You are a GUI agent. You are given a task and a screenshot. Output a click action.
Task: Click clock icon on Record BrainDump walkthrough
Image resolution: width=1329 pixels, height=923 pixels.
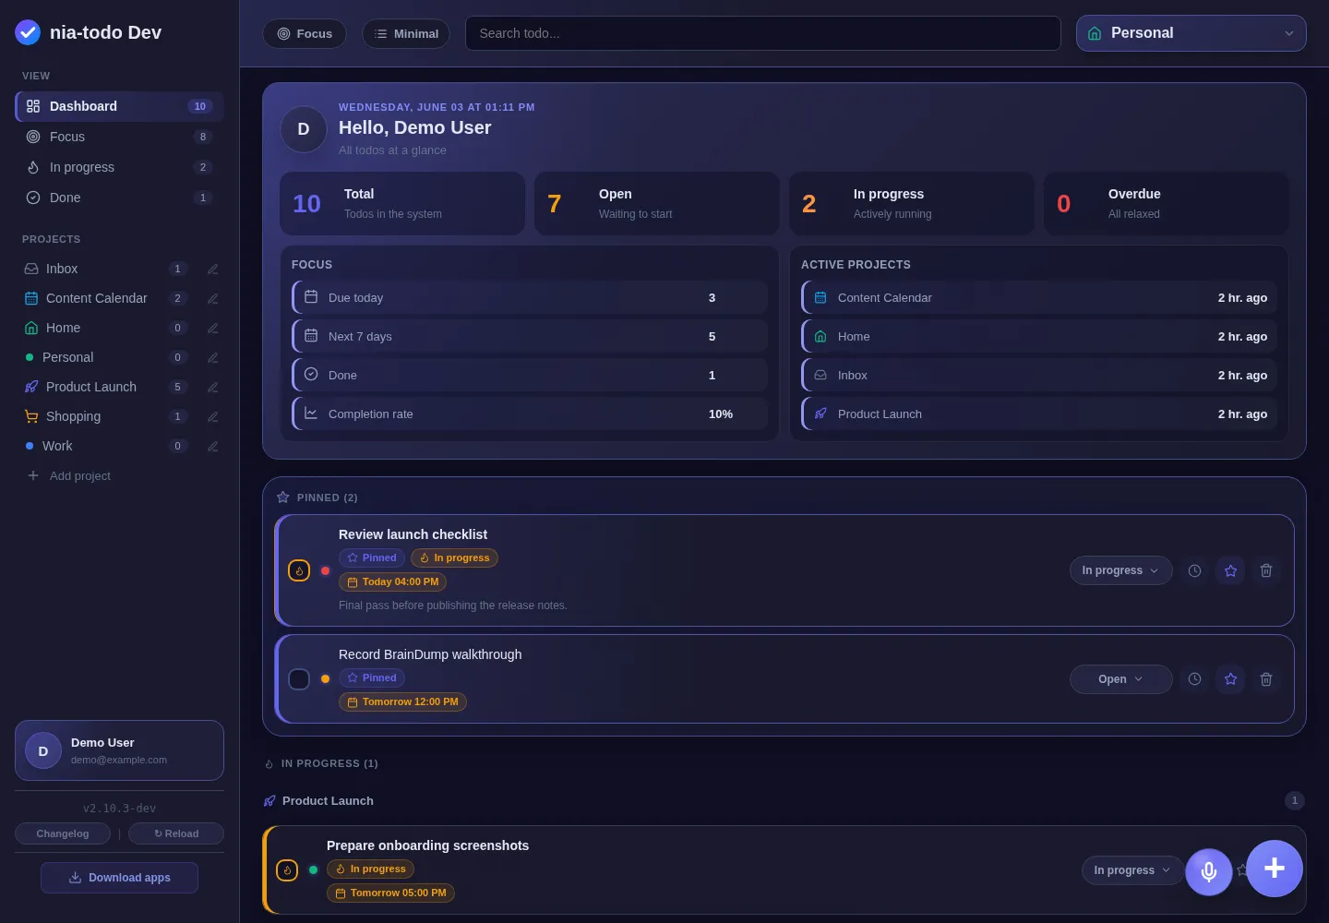tap(1194, 679)
